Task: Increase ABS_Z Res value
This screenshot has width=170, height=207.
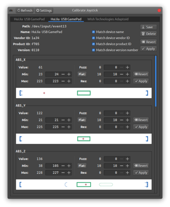Action: pyautogui.click(x=127, y=172)
